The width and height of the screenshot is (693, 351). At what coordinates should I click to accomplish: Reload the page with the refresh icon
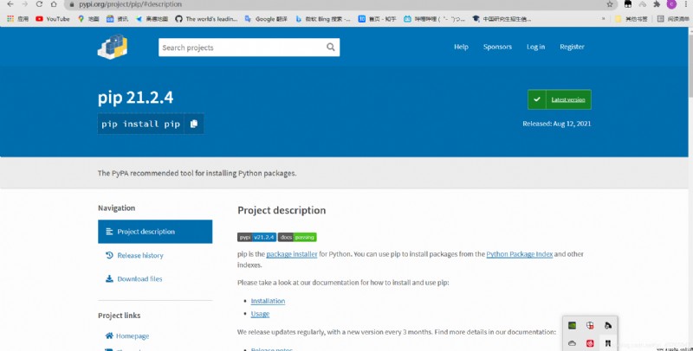39,4
